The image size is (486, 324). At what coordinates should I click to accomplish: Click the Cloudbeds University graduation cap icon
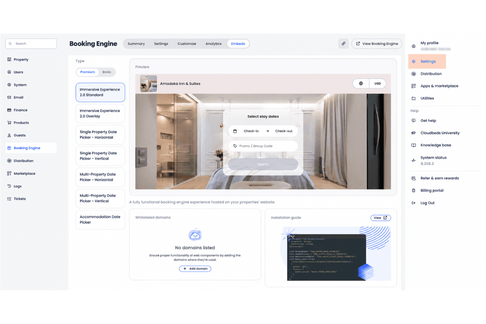414,133
